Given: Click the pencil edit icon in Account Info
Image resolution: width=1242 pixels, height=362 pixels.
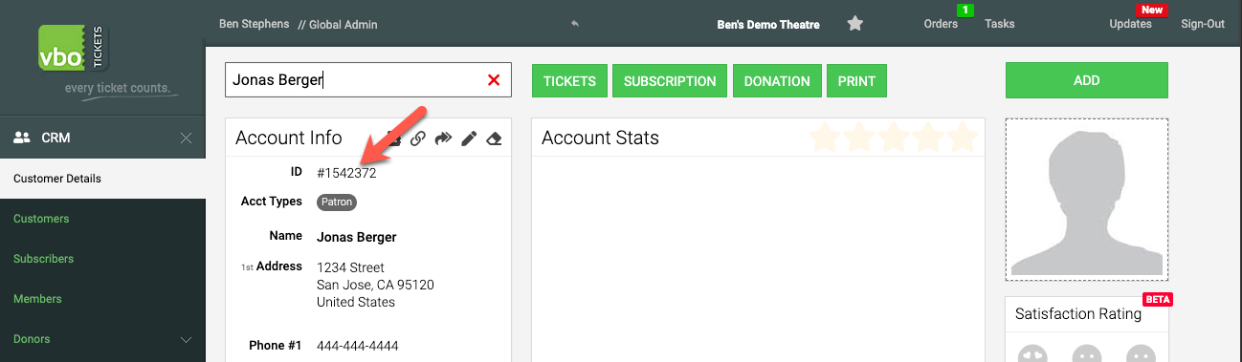Looking at the screenshot, I should (x=469, y=138).
